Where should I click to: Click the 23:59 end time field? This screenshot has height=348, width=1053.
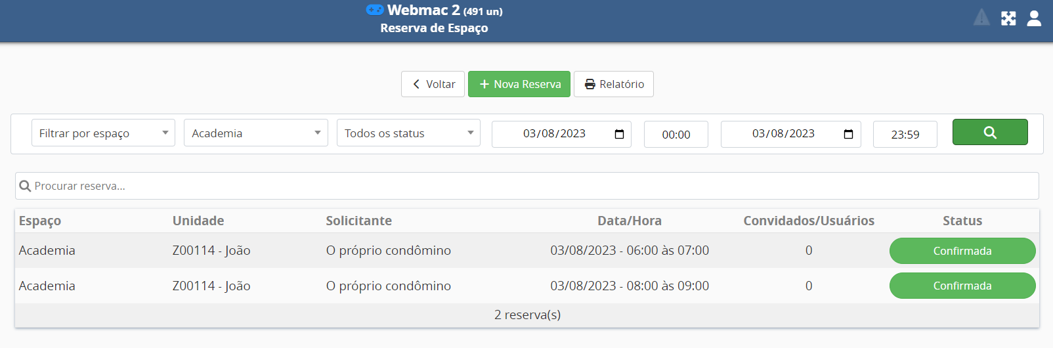[x=905, y=135]
